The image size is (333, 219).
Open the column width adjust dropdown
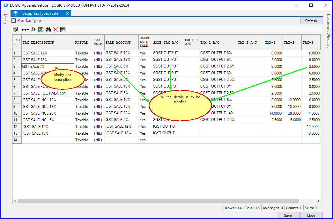click(25, 30)
